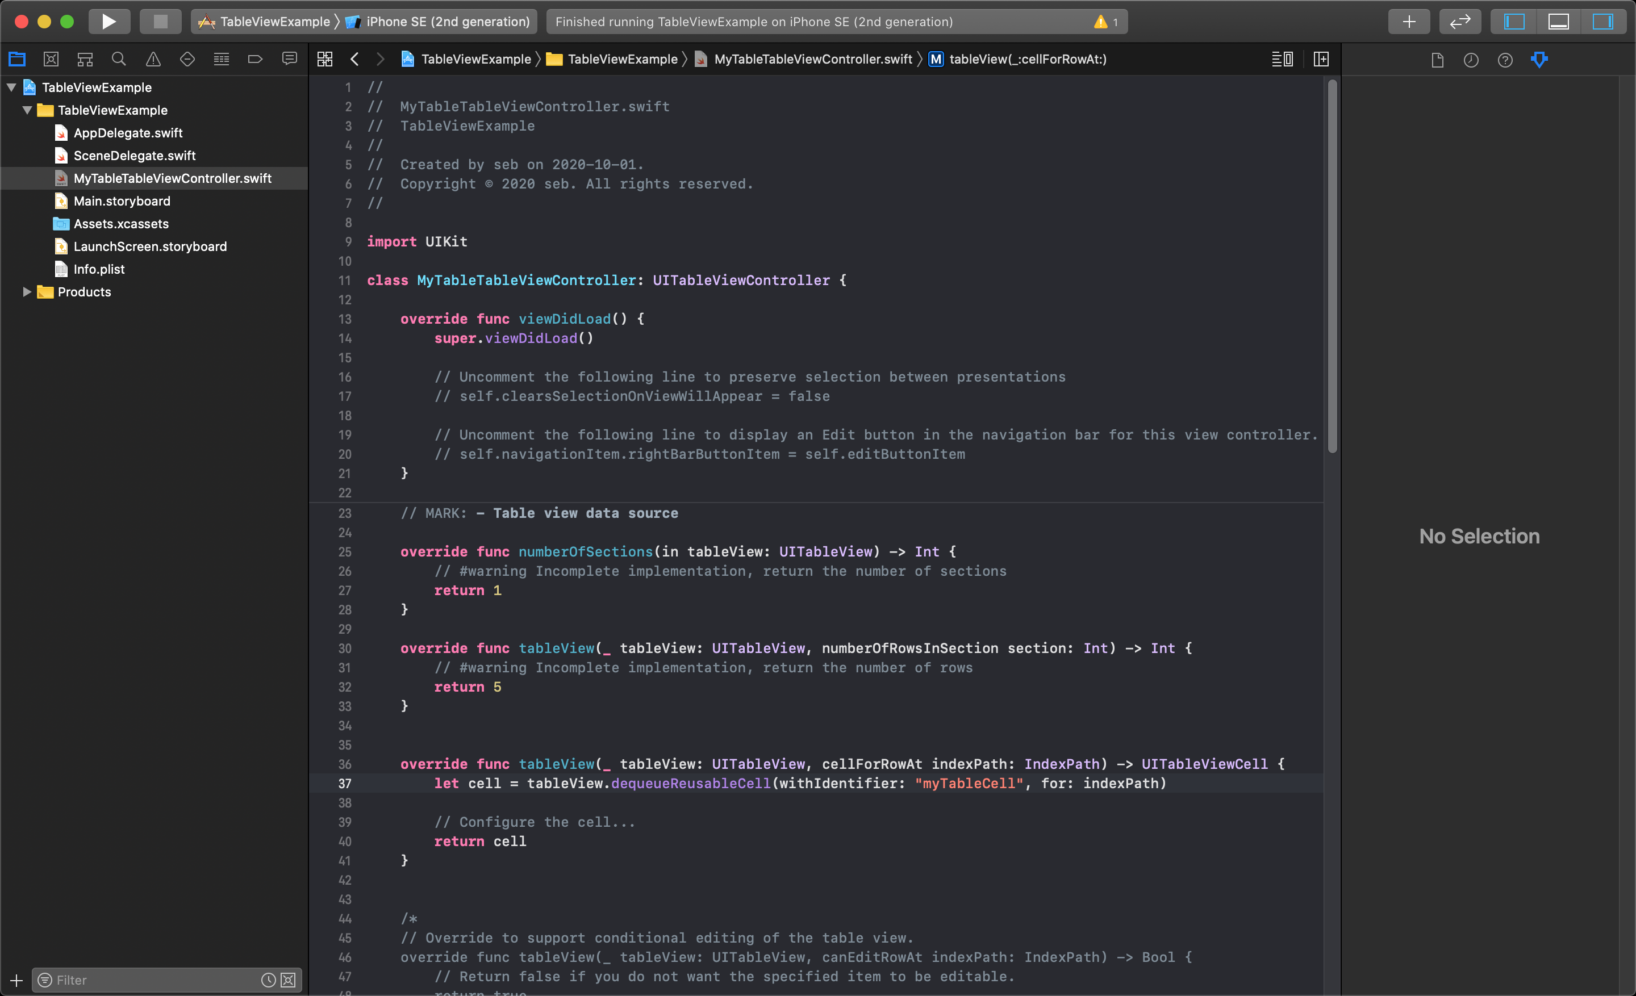Stop the running scheme
The image size is (1636, 996).
coord(160,21)
